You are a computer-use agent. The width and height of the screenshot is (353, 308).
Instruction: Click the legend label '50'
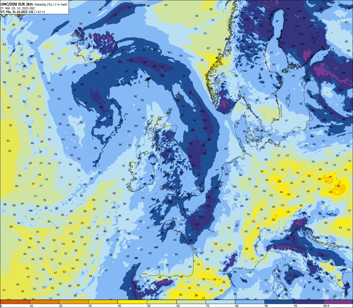(x=149, y=306)
